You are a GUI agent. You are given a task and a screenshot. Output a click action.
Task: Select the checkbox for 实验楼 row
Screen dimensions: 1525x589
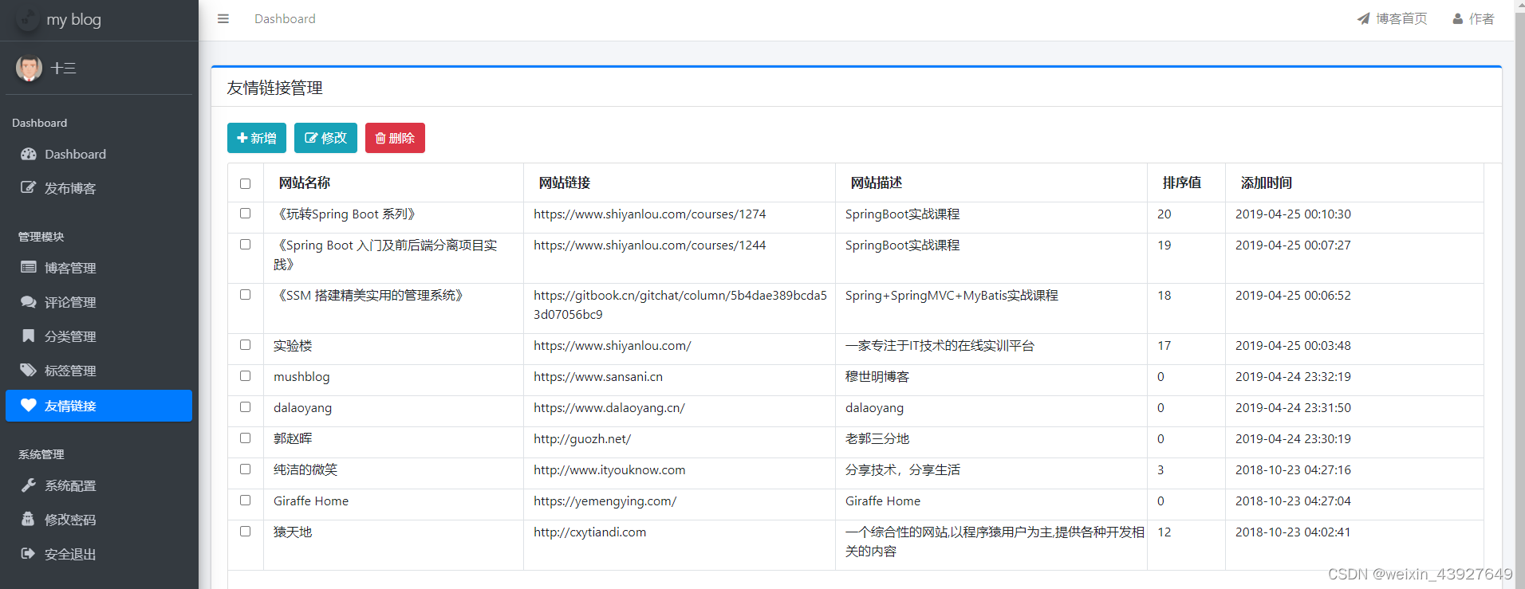pyautogui.click(x=246, y=345)
